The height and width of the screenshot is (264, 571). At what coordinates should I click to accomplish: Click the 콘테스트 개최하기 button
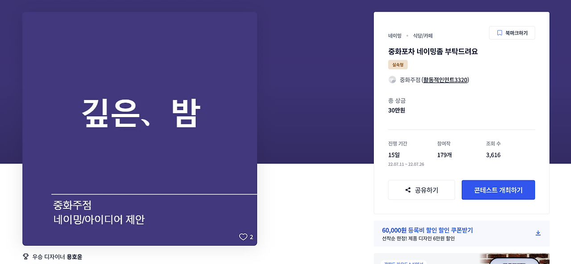(x=498, y=190)
